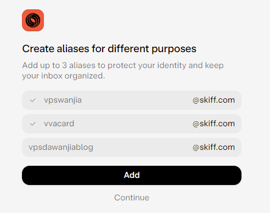270x213 pixels.
Task: Select the vpswanjia alias name text
Action: (63, 100)
